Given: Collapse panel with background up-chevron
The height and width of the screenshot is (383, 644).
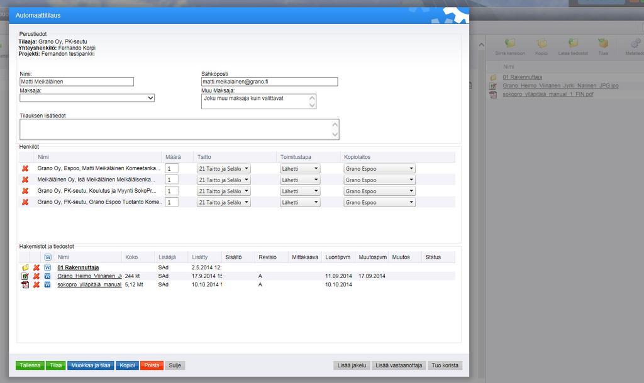Looking at the screenshot, I should (x=481, y=45).
